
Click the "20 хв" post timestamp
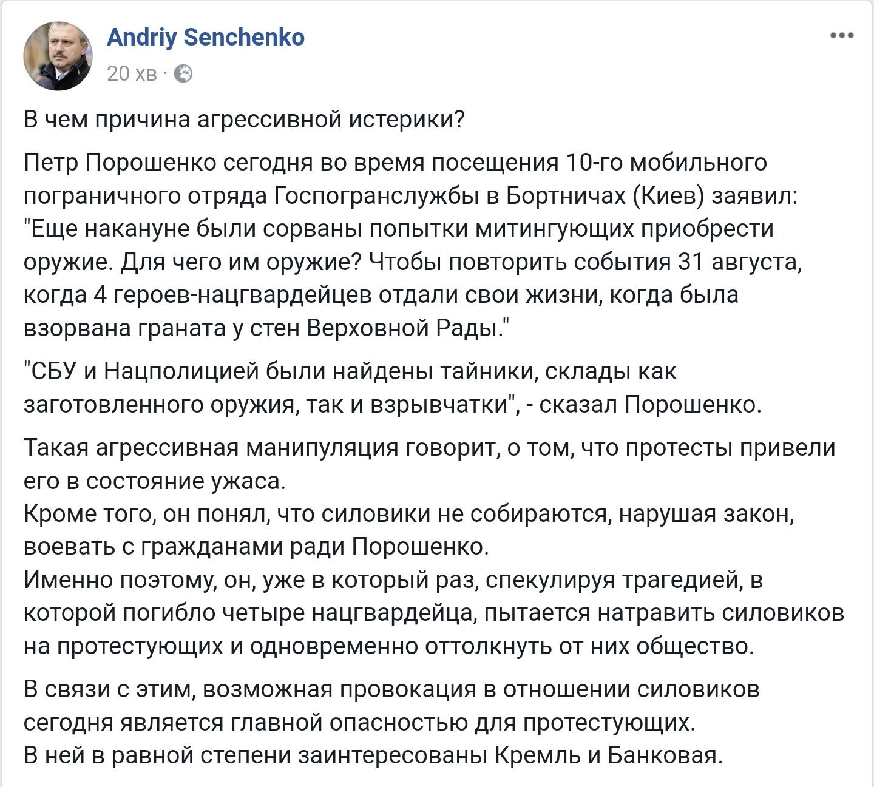pyautogui.click(x=132, y=74)
